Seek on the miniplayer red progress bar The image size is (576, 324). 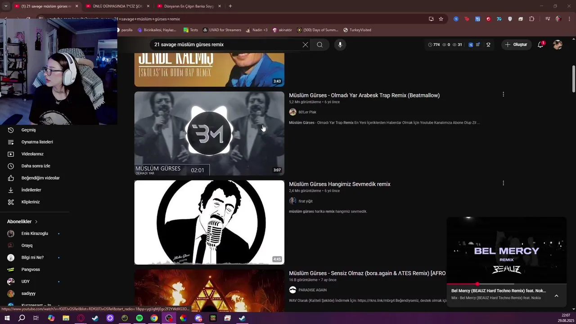coord(507,284)
